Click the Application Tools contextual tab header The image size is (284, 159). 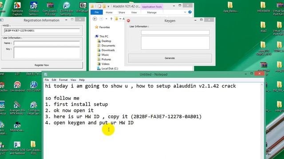pos(152,7)
